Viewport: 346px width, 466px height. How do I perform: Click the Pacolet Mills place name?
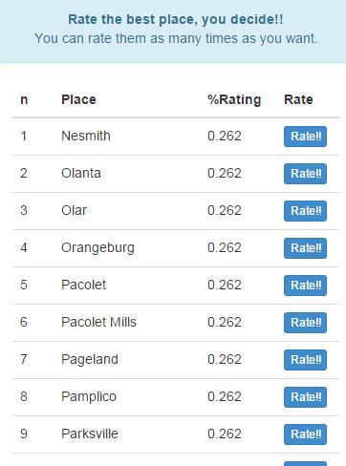[x=98, y=322]
